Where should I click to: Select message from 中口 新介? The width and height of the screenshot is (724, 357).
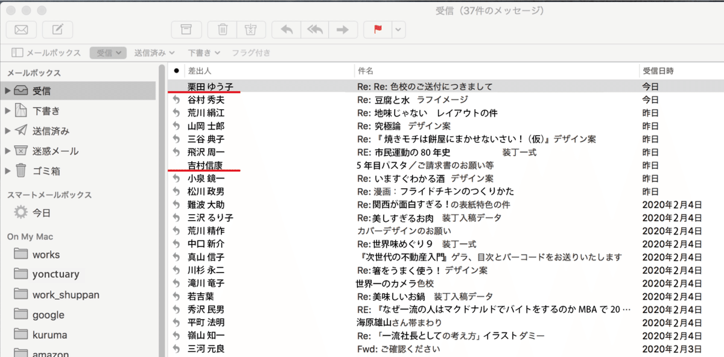coord(445,244)
